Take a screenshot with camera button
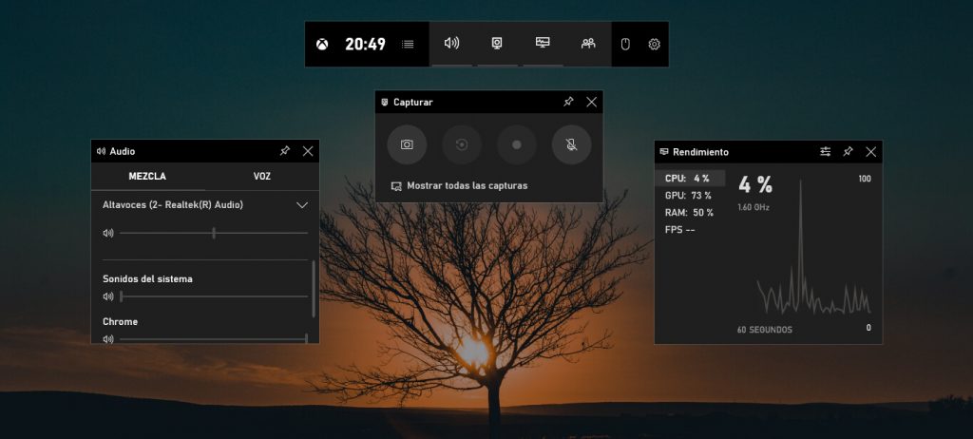The width and height of the screenshot is (973, 439). click(x=407, y=144)
